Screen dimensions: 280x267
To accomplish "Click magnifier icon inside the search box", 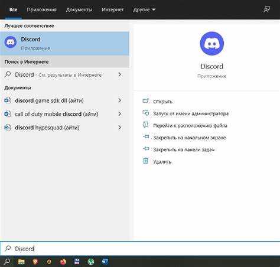I will tap(8, 248).
